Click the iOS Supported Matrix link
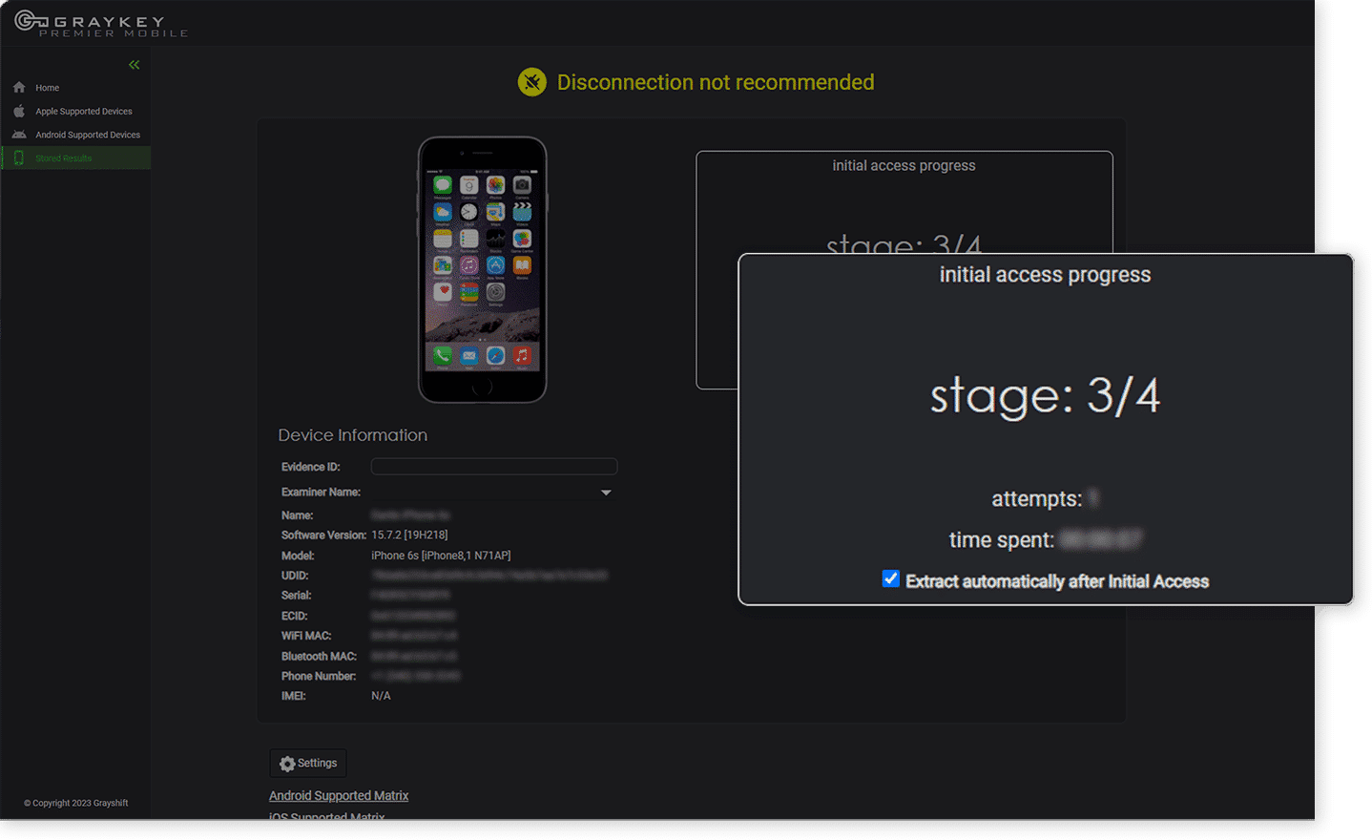 tap(328, 816)
